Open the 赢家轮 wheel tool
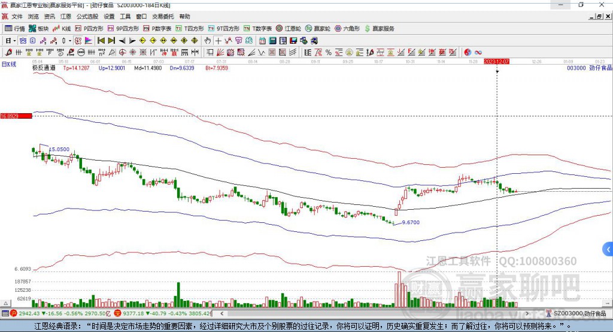Screen dimensions: 613x332 coord(318,29)
